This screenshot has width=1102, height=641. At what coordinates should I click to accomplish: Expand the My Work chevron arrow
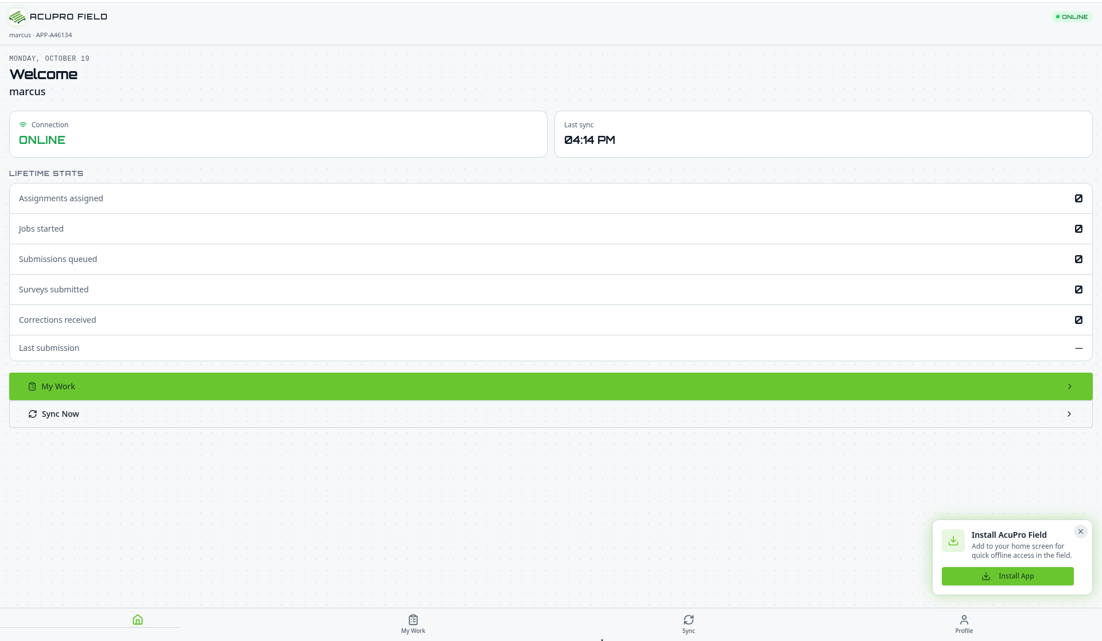(1070, 386)
